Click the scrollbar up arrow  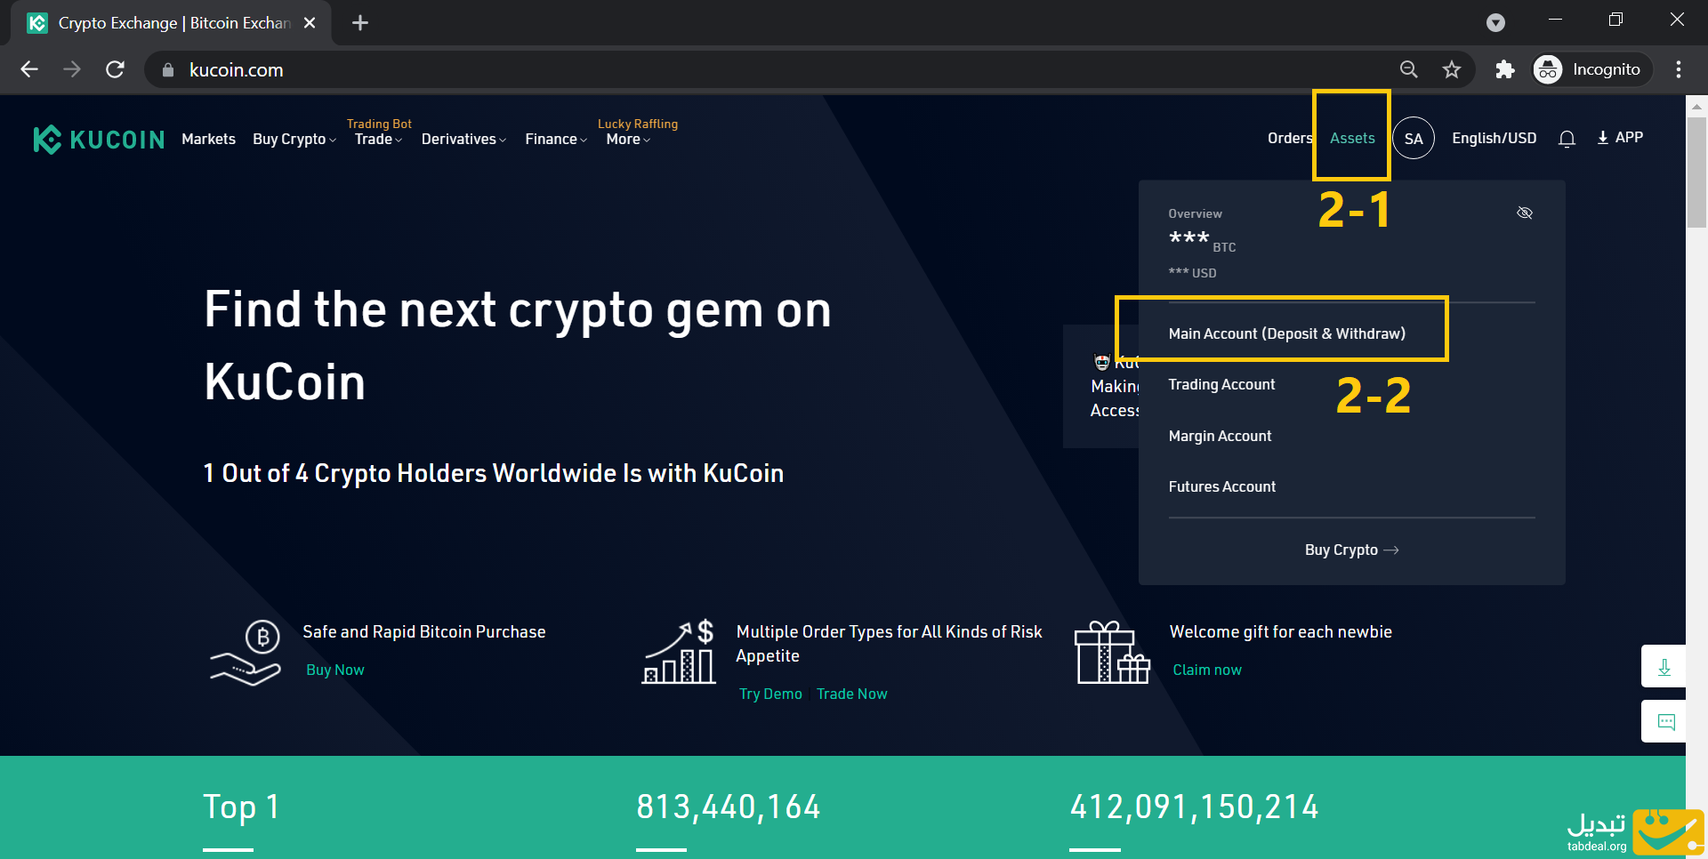click(1696, 106)
